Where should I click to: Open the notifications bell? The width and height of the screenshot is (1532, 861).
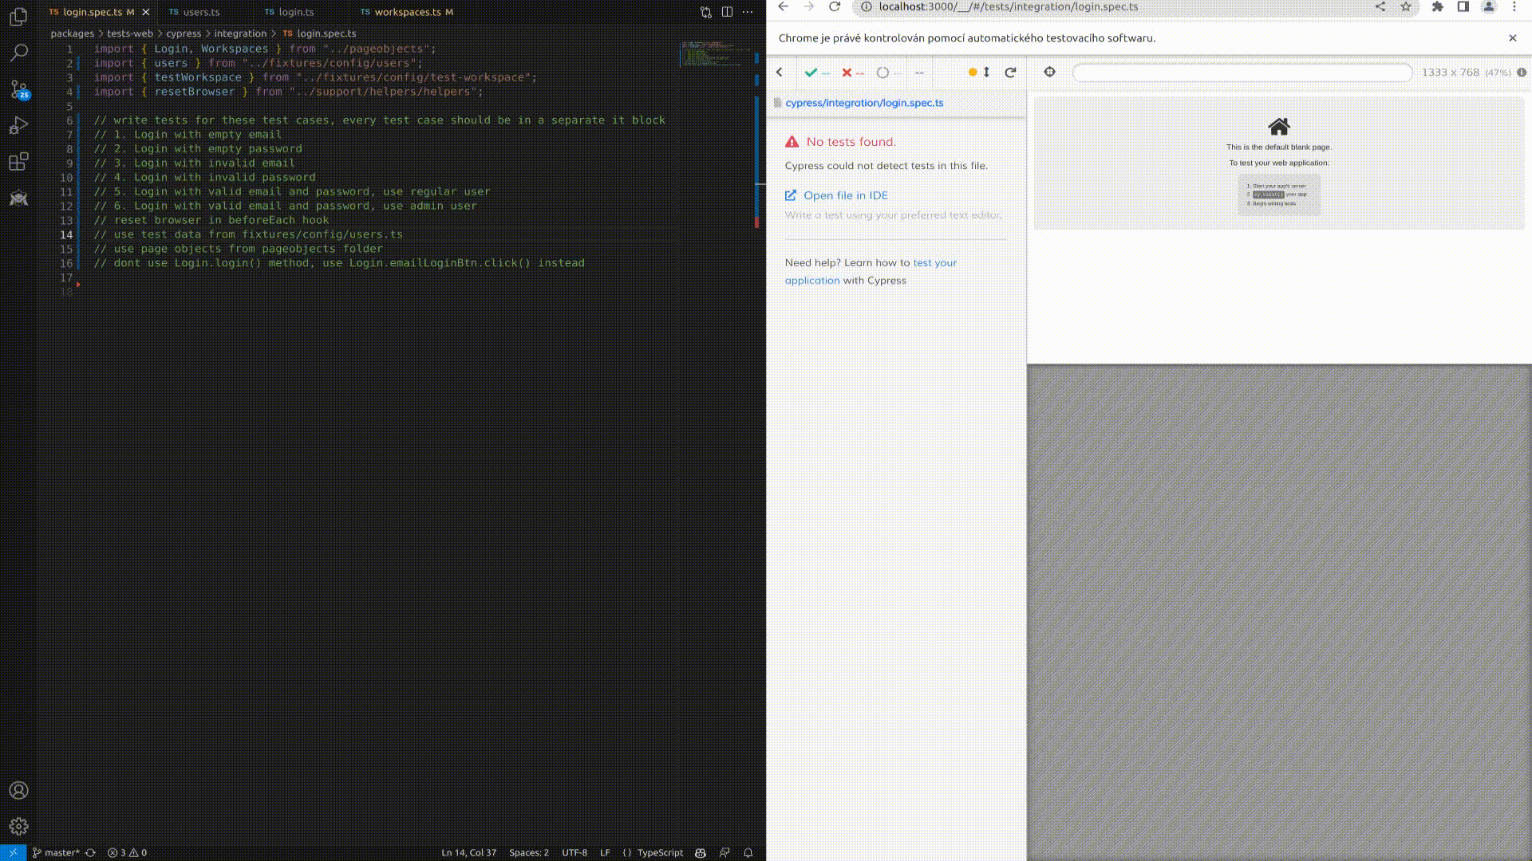(748, 852)
